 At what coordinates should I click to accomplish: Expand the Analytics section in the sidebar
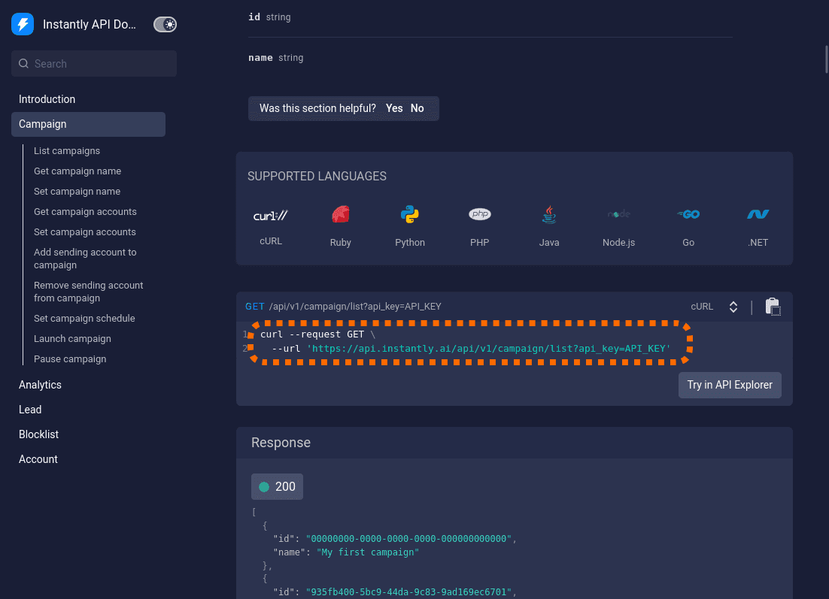coord(40,384)
